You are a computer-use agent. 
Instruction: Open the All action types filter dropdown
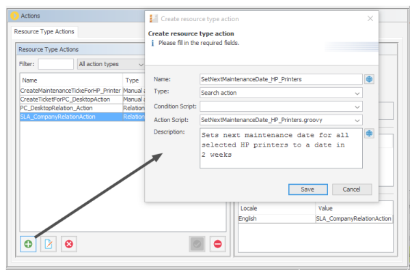111,64
